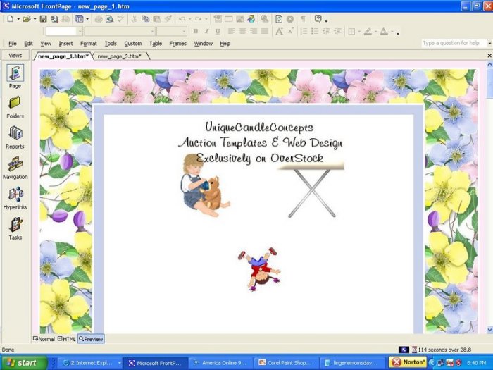Open the File menu
493x370 pixels.
coord(13,44)
